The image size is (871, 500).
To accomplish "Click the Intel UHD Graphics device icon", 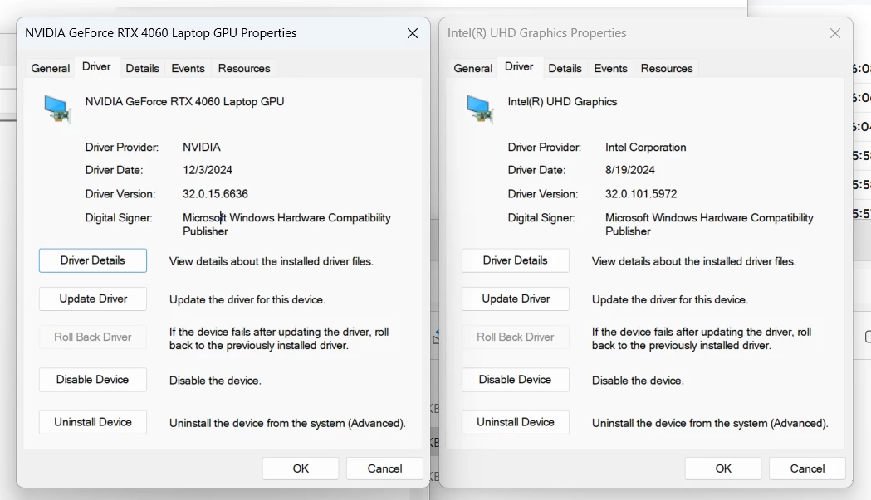I will (x=480, y=109).
